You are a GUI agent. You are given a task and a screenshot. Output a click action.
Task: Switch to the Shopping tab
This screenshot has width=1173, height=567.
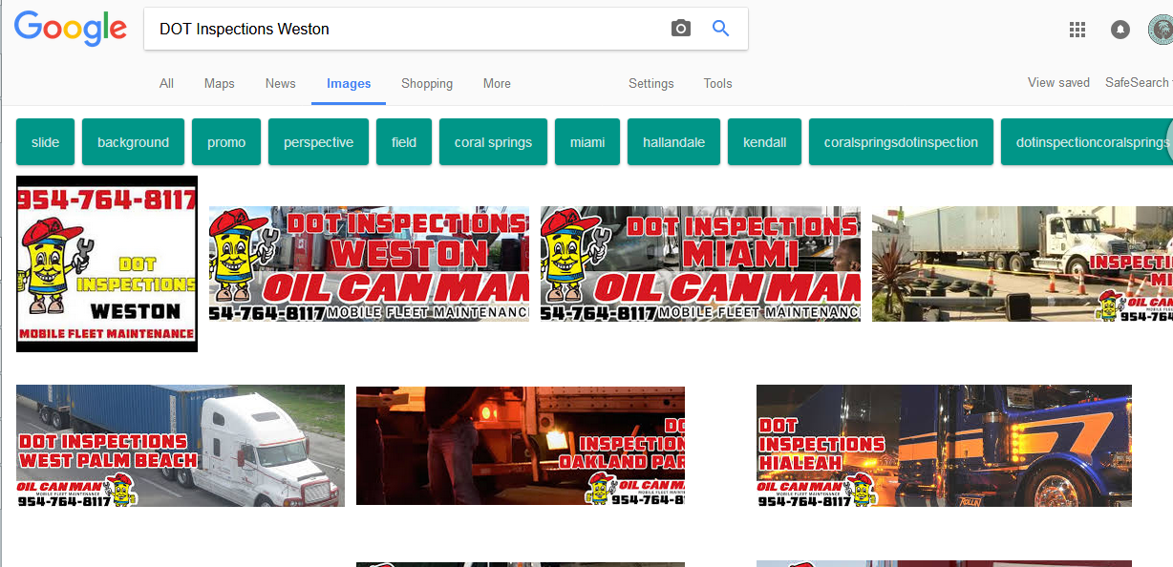[427, 84]
